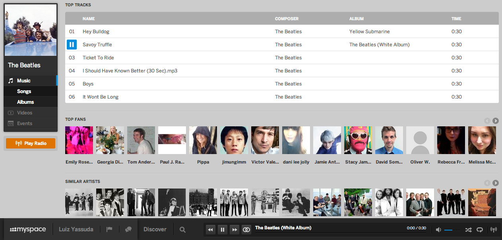The image size is (502, 240).
Task: Open Jamie Ant... fan profile picture
Action: click(x=327, y=140)
